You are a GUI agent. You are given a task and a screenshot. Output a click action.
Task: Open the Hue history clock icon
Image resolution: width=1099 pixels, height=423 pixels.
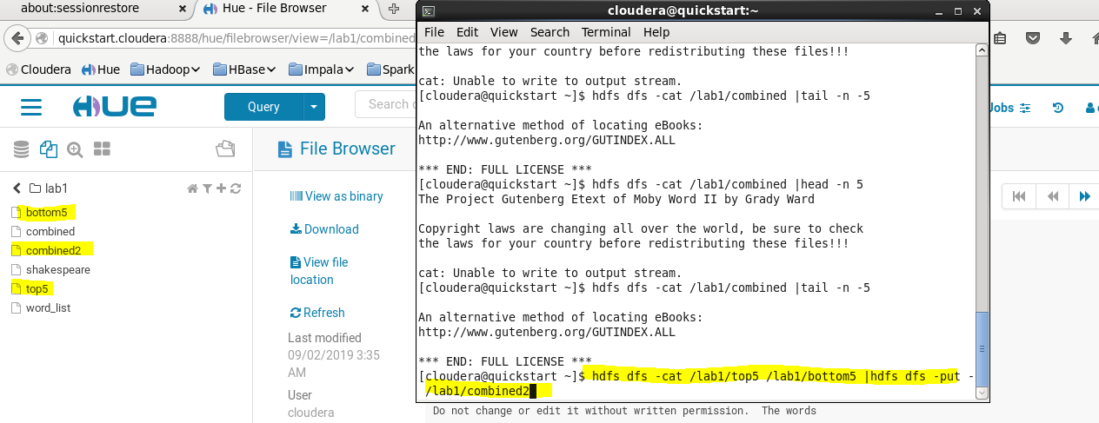[x=1057, y=108]
